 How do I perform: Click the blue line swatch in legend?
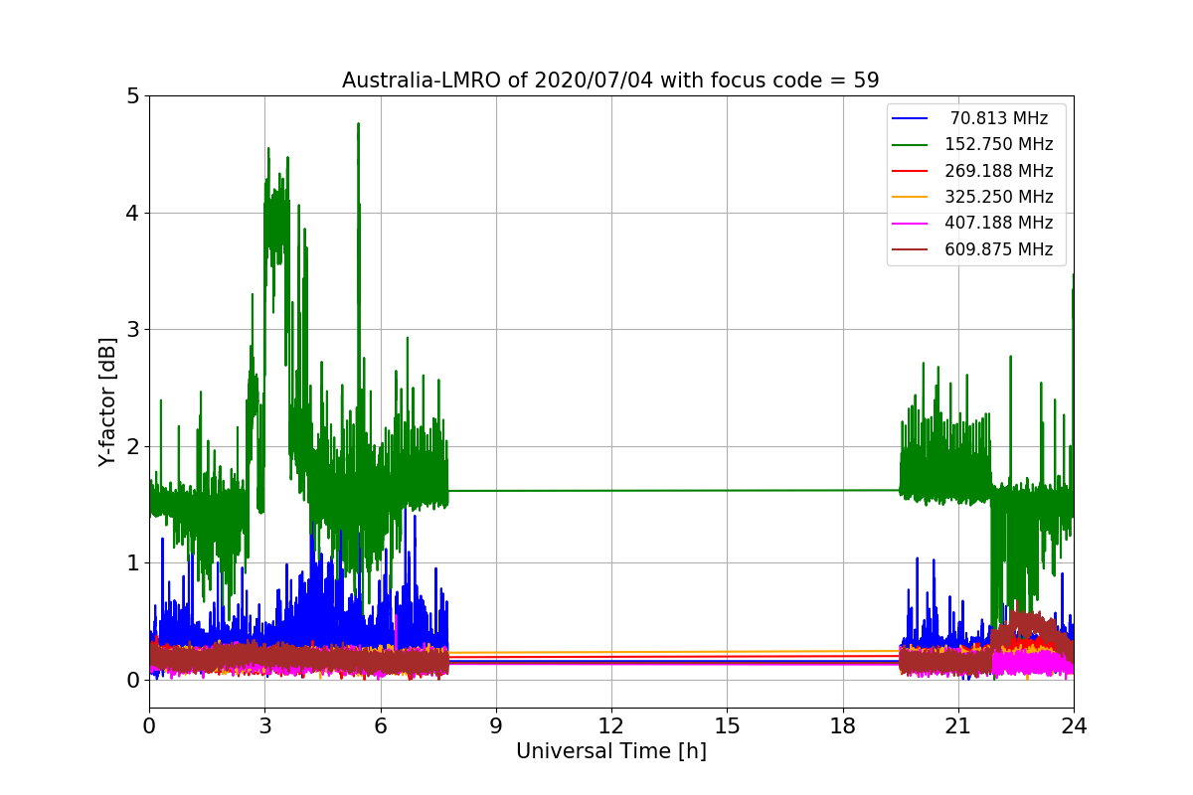912,118
